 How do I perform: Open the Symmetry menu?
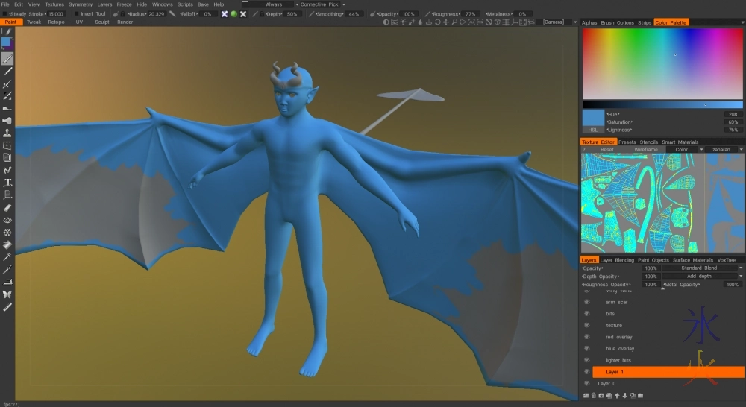pyautogui.click(x=81, y=4)
